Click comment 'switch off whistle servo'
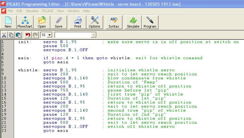The height and width of the screenshot is (138, 244). [141, 127]
